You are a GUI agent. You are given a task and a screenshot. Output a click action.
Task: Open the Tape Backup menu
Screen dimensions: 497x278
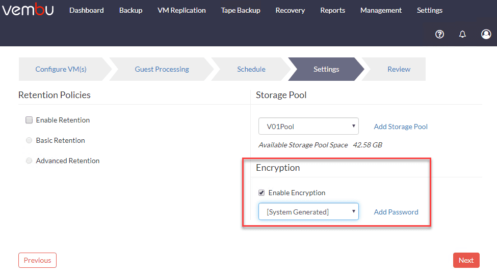(241, 10)
